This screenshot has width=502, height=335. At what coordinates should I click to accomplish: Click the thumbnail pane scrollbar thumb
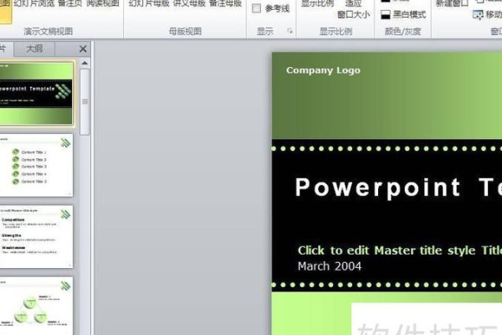(x=85, y=101)
